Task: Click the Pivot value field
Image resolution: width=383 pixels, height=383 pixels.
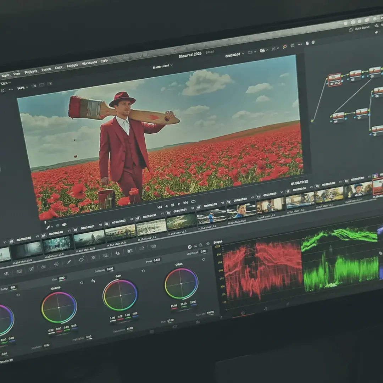Action: point(157,260)
